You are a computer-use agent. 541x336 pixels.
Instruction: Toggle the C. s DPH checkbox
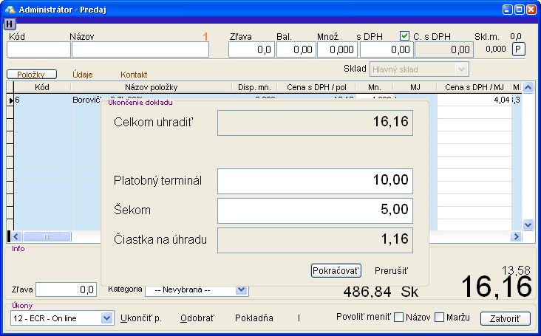tap(404, 35)
